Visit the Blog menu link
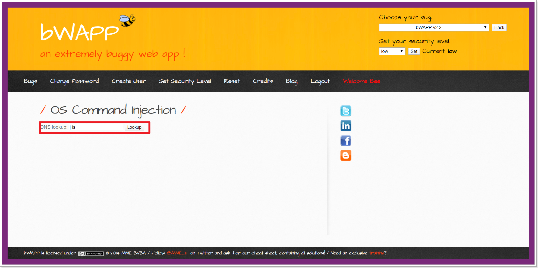The height and width of the screenshot is (268, 538). pyautogui.click(x=292, y=81)
